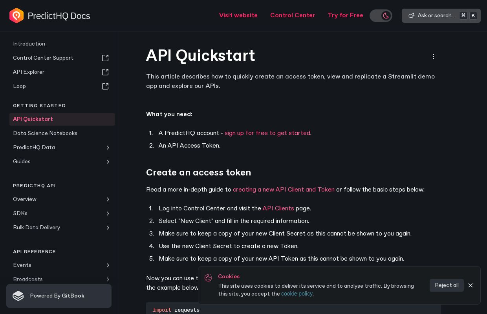Click the PredictHQ Docs title text

pyautogui.click(x=59, y=16)
